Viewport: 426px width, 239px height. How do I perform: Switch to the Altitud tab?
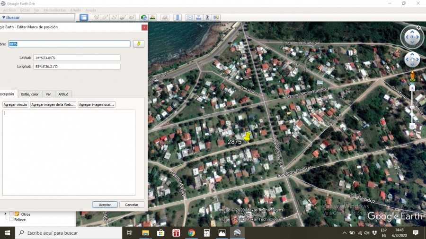63,94
